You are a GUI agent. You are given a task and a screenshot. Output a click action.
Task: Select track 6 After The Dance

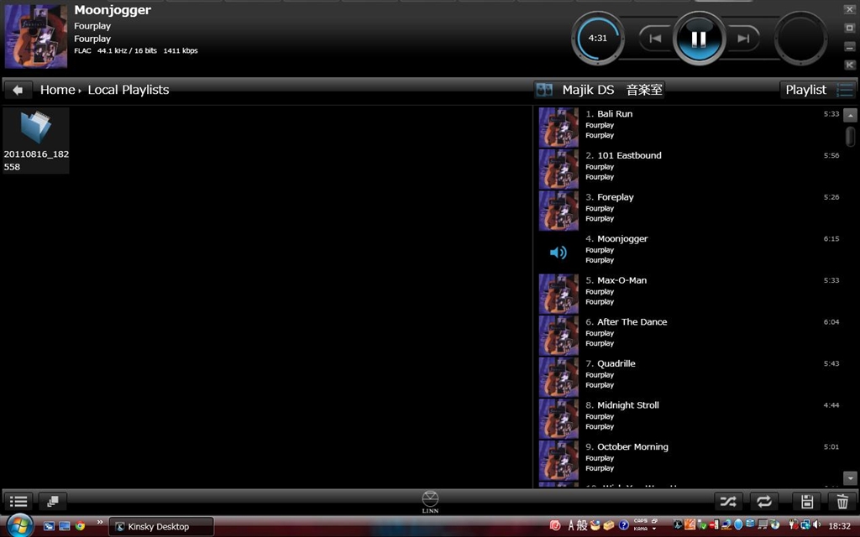coord(690,335)
